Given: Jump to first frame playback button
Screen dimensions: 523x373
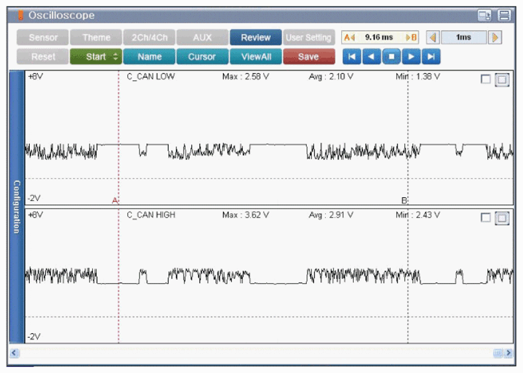Looking at the screenshot, I should 352,56.
